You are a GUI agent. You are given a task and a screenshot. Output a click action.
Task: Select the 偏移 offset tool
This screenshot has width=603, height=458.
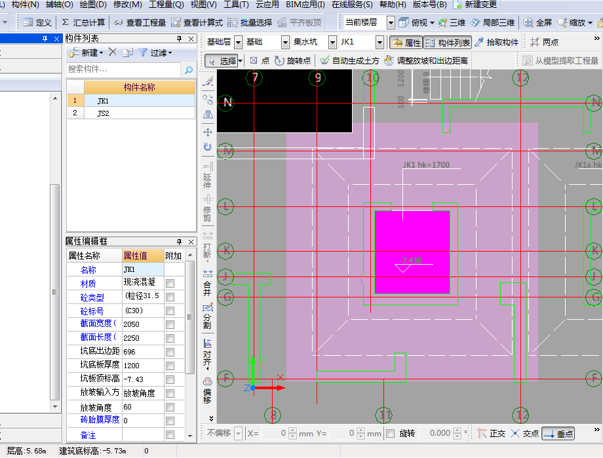tap(208, 391)
